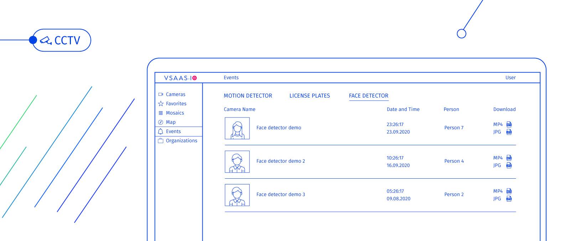
Task: Open the User menu in header
Action: pos(510,78)
